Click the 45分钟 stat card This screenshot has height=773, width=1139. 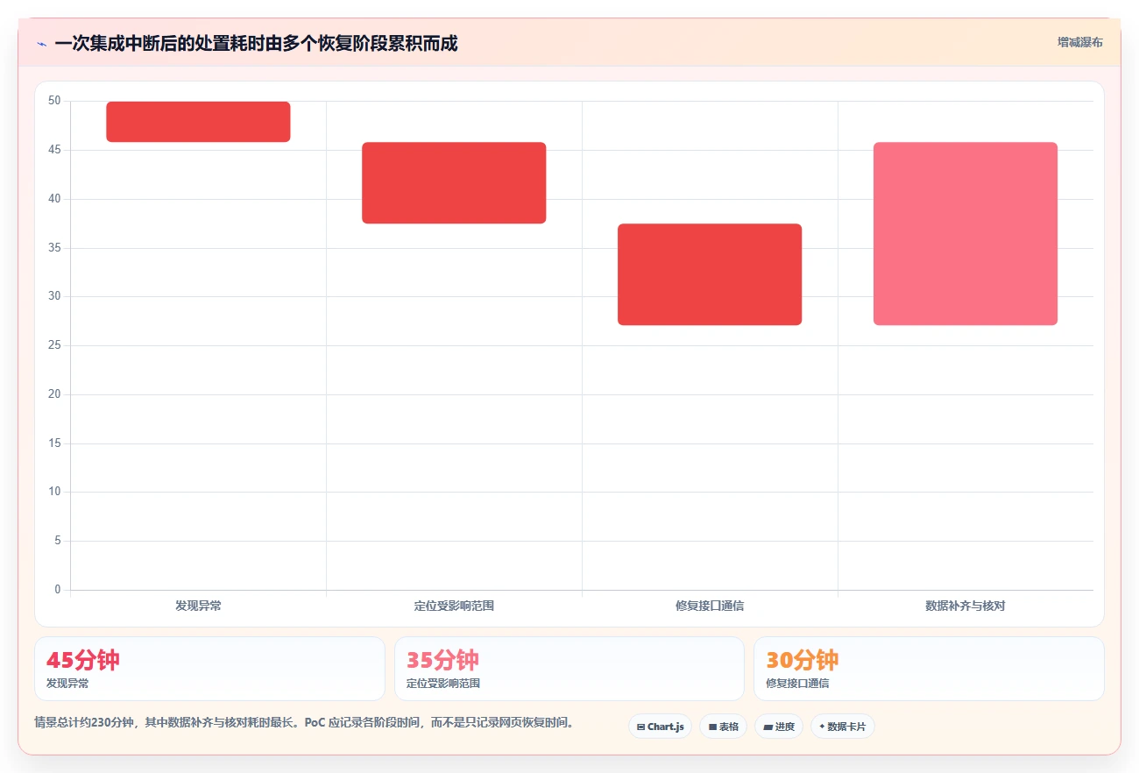[x=209, y=669]
